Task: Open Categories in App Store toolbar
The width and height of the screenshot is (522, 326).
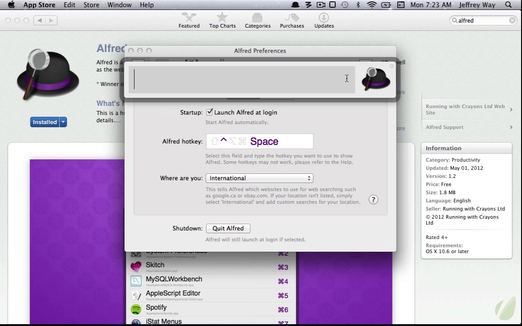Action: click(257, 21)
